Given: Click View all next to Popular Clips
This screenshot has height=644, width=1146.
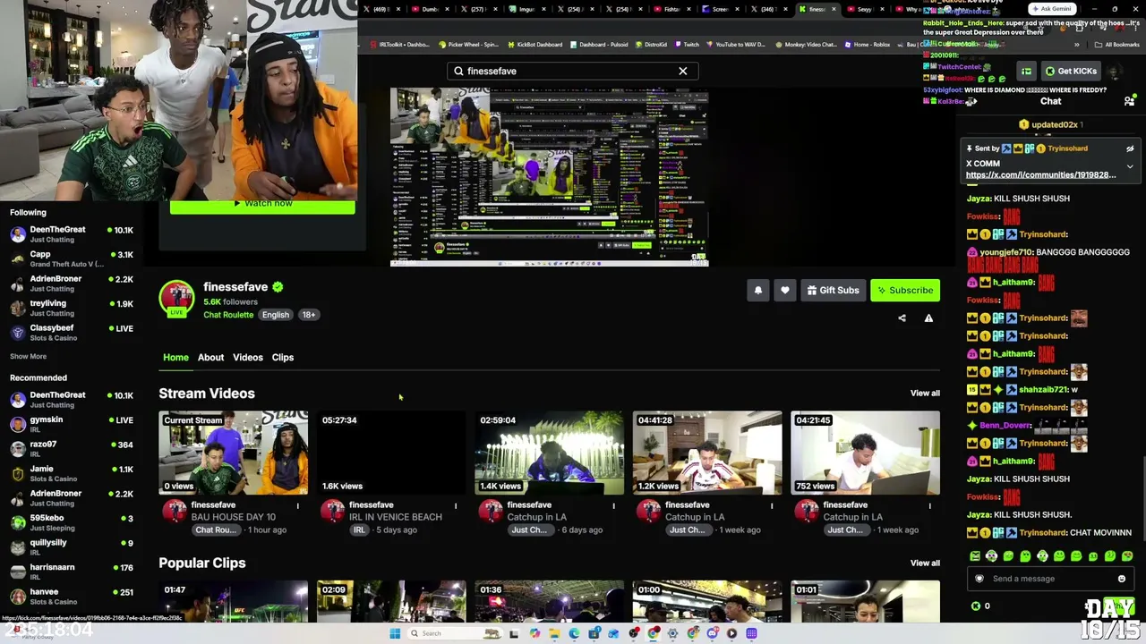Looking at the screenshot, I should [925, 563].
